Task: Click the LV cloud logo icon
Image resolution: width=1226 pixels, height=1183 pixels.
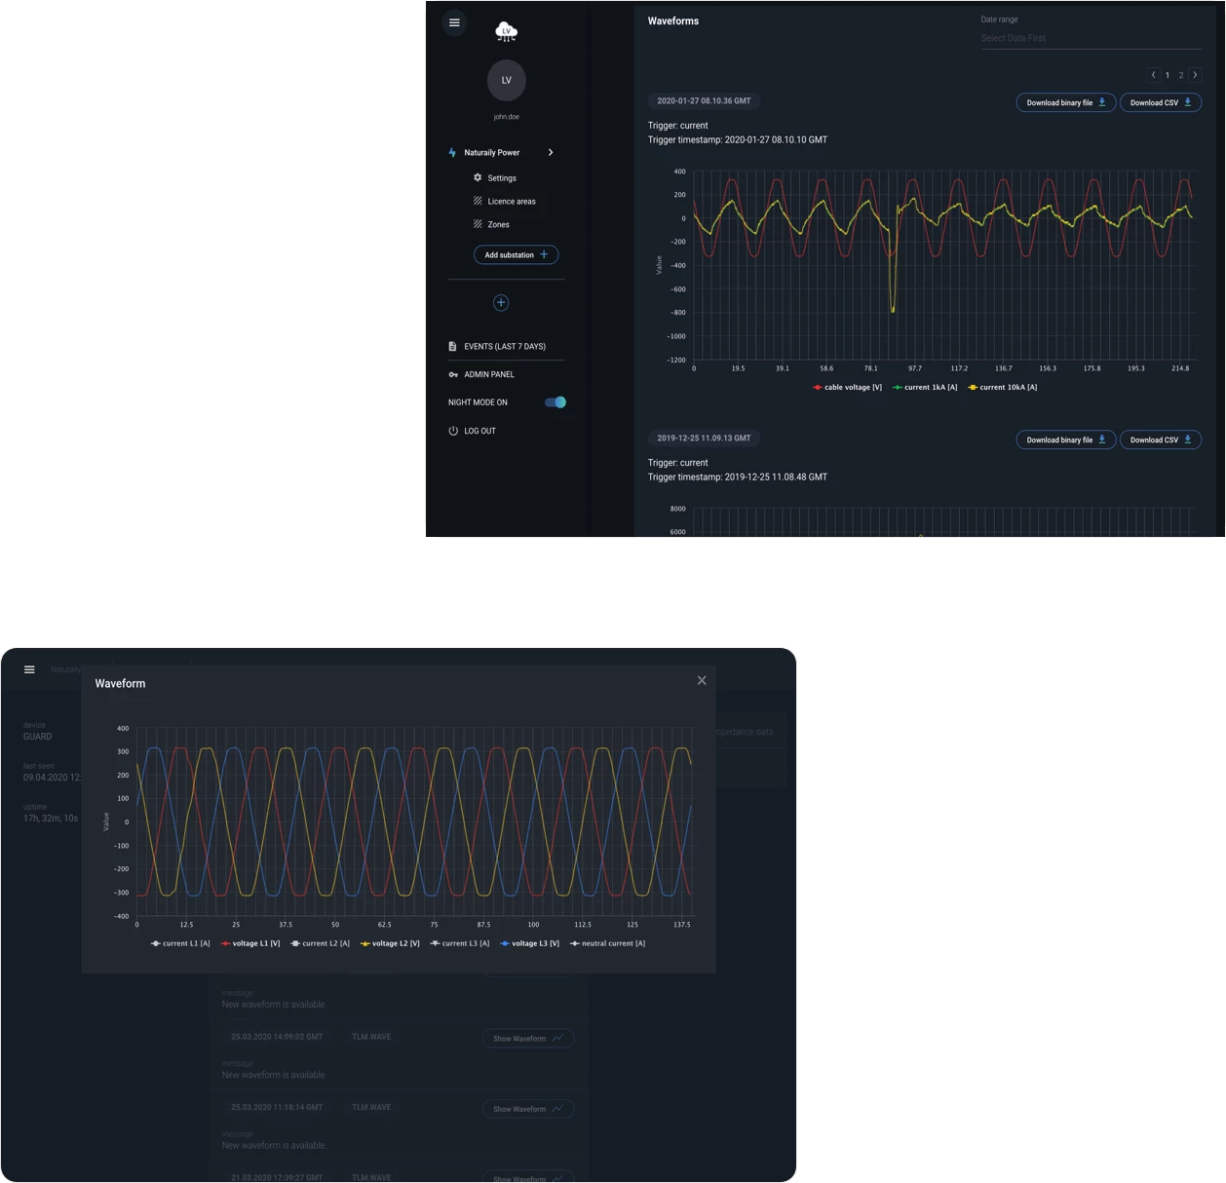Action: click(x=506, y=32)
